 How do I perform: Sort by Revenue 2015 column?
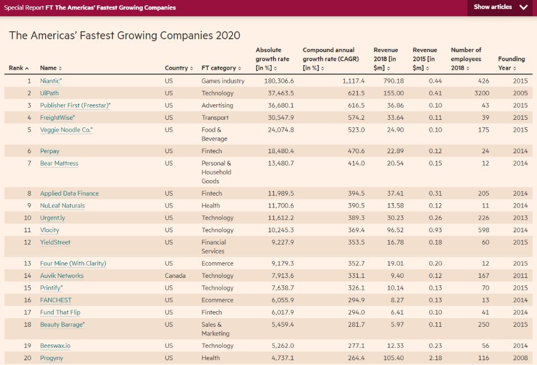[x=425, y=59]
